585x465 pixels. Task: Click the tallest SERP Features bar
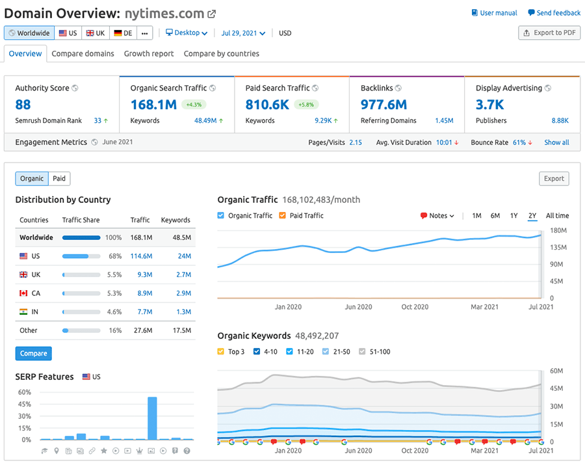coord(152,418)
